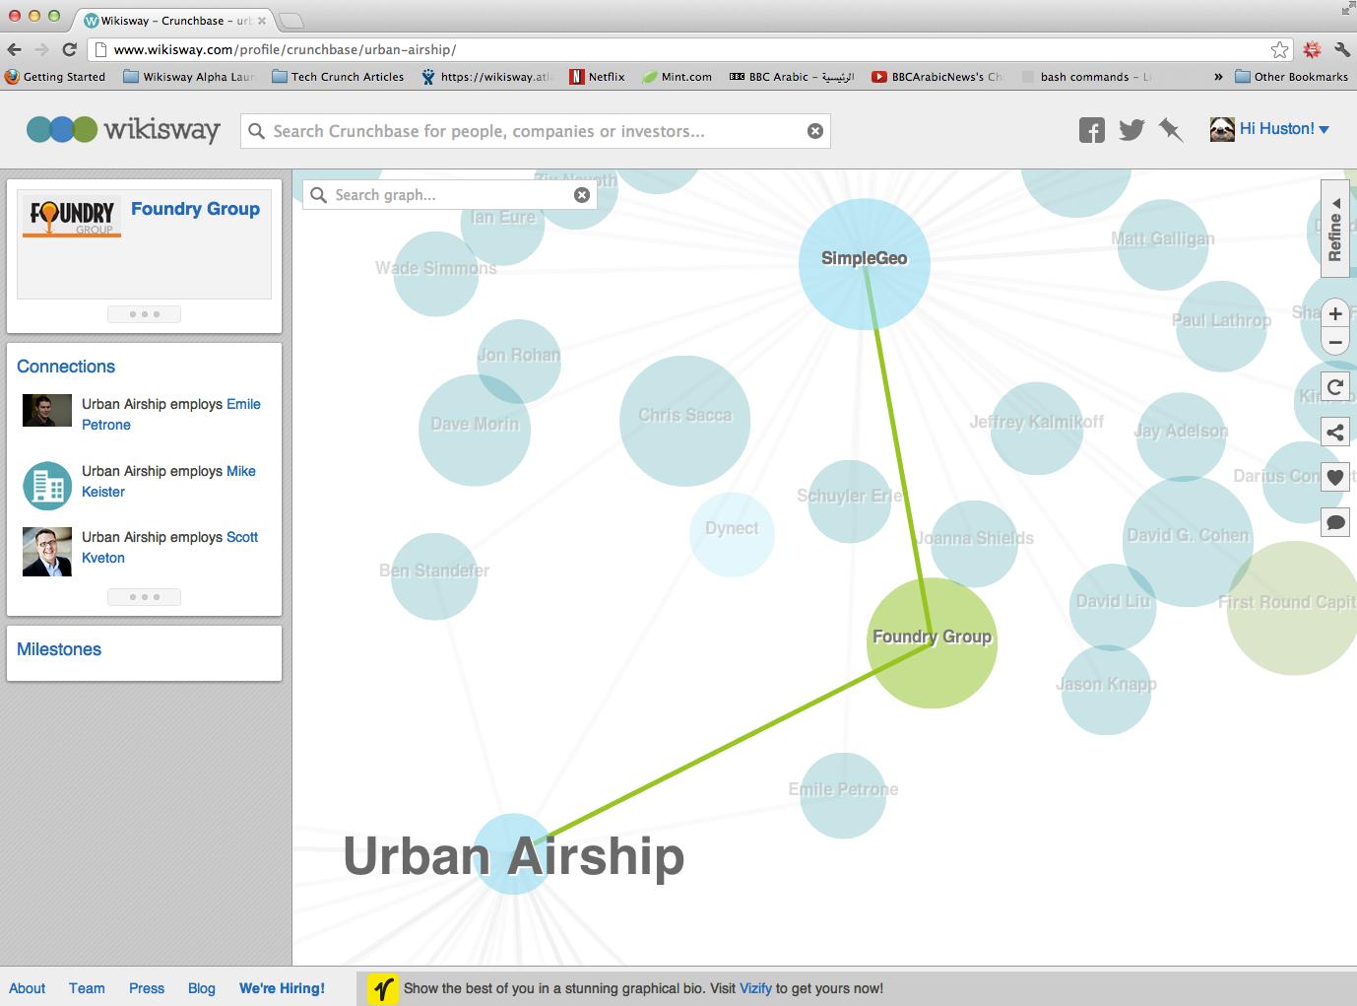Screen dimensions: 1357x1006
Task: Open the Facebook share icon in header
Action: [1091, 130]
